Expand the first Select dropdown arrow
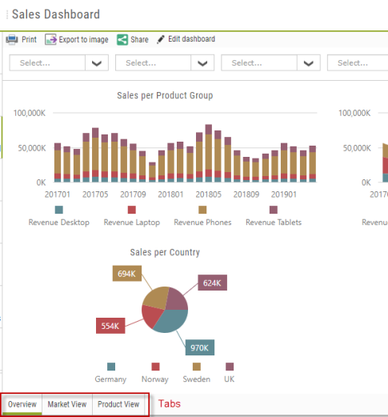 (x=97, y=63)
